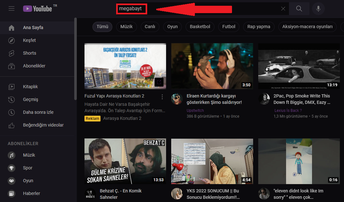Filter by Basketbol chip

pyautogui.click(x=200, y=27)
